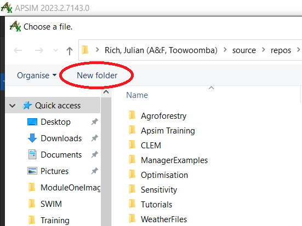Select the 'source' breadcrumb segment

pyautogui.click(x=244, y=50)
